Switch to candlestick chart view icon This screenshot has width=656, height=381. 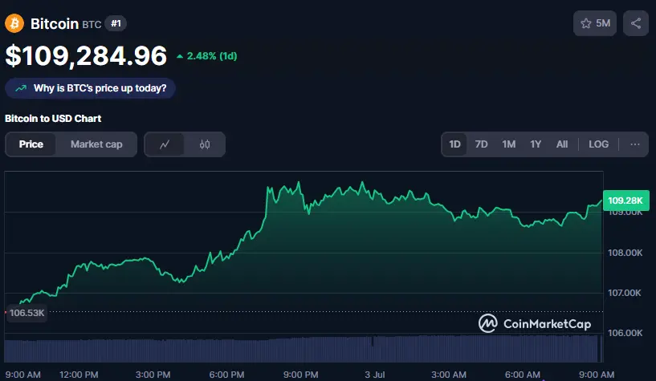click(205, 144)
